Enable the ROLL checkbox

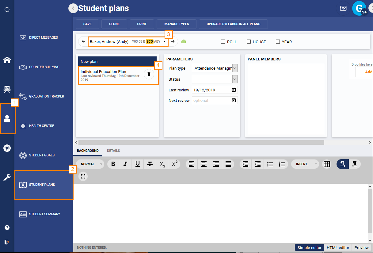pos(222,42)
